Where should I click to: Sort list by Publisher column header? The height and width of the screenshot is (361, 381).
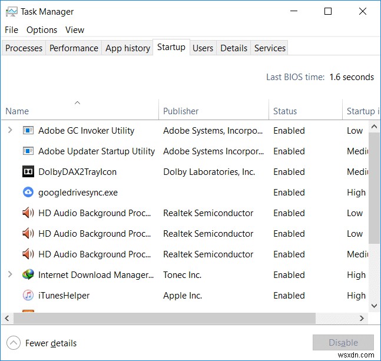(181, 111)
